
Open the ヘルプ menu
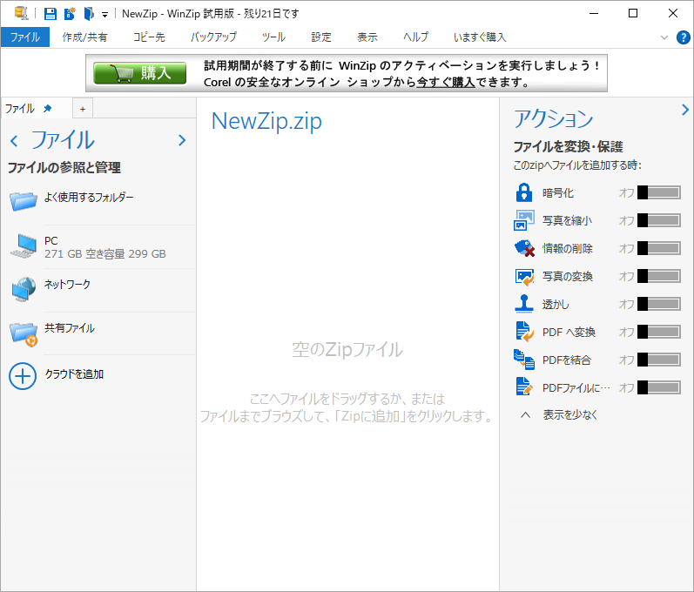click(x=415, y=37)
